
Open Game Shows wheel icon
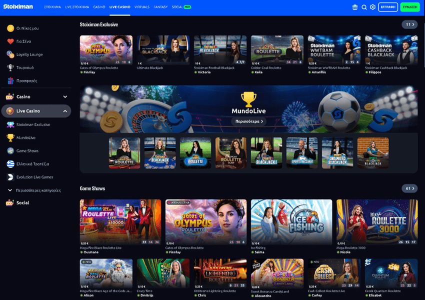(x=10, y=151)
